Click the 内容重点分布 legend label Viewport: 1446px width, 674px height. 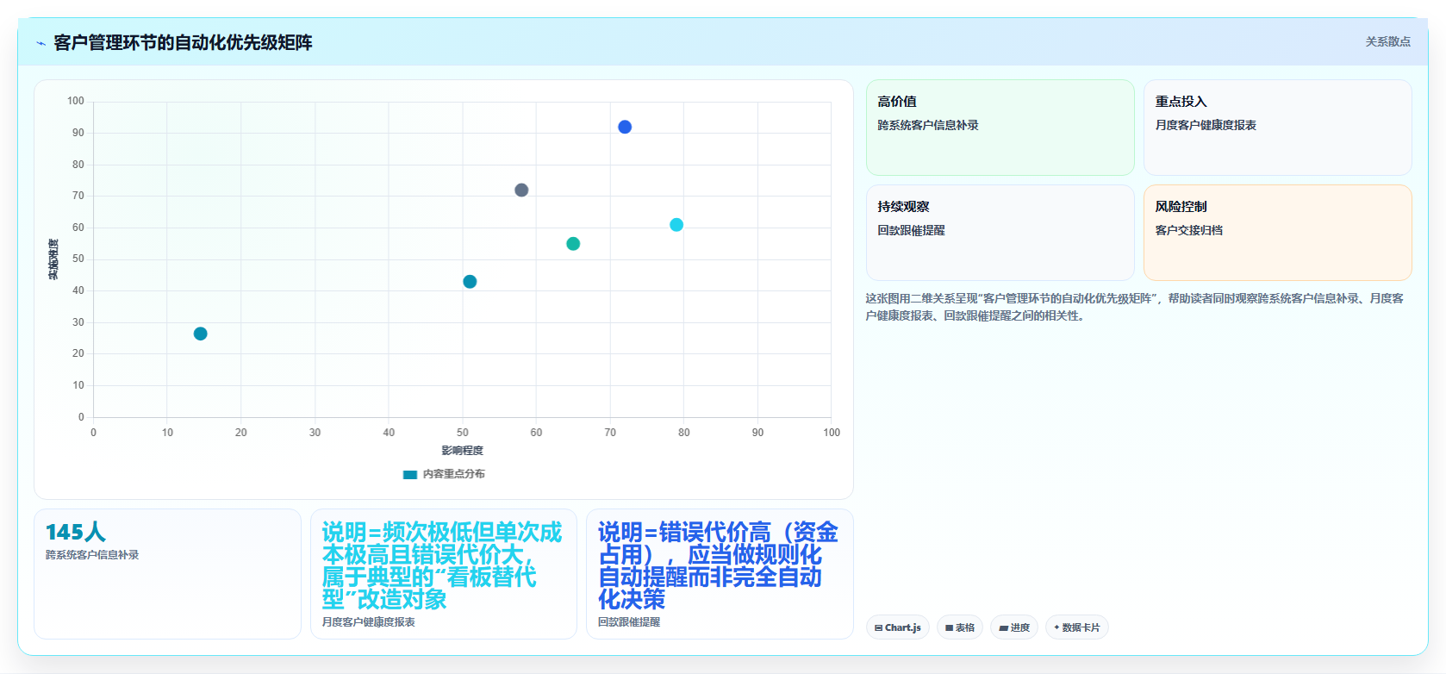(x=453, y=474)
